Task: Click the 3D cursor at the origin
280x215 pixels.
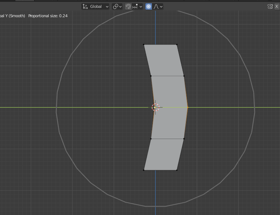Action: pyautogui.click(x=155, y=107)
